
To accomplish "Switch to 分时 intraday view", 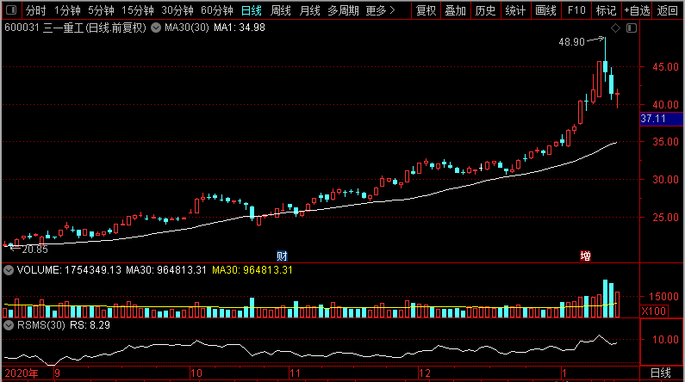I will coord(36,10).
